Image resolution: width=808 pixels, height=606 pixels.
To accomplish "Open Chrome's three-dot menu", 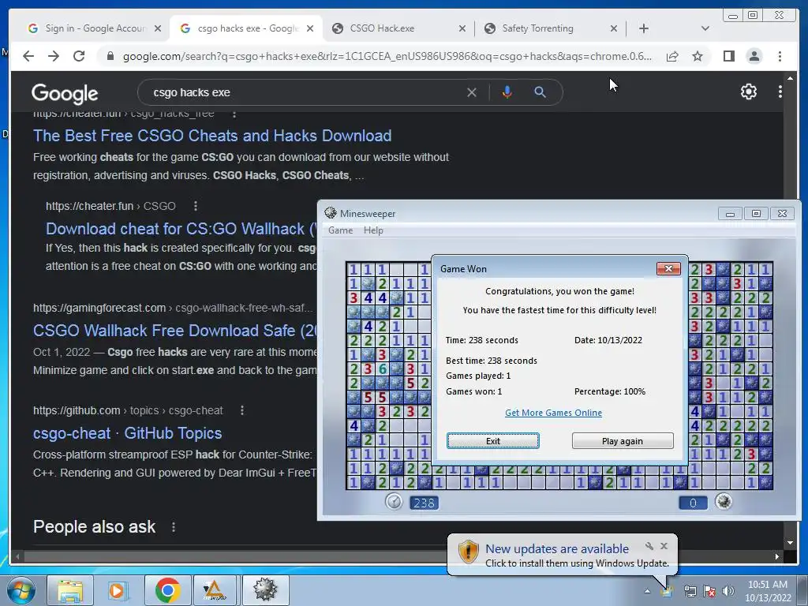I will [780, 56].
